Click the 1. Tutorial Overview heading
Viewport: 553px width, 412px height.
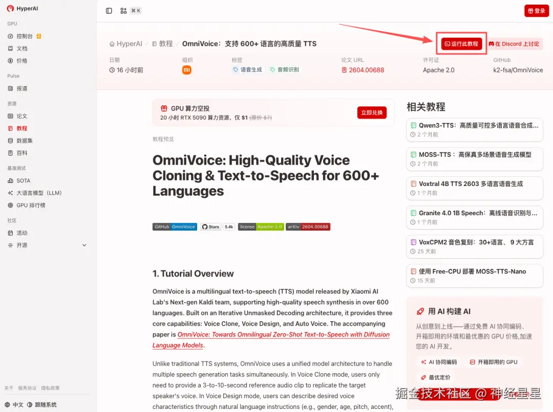point(193,273)
